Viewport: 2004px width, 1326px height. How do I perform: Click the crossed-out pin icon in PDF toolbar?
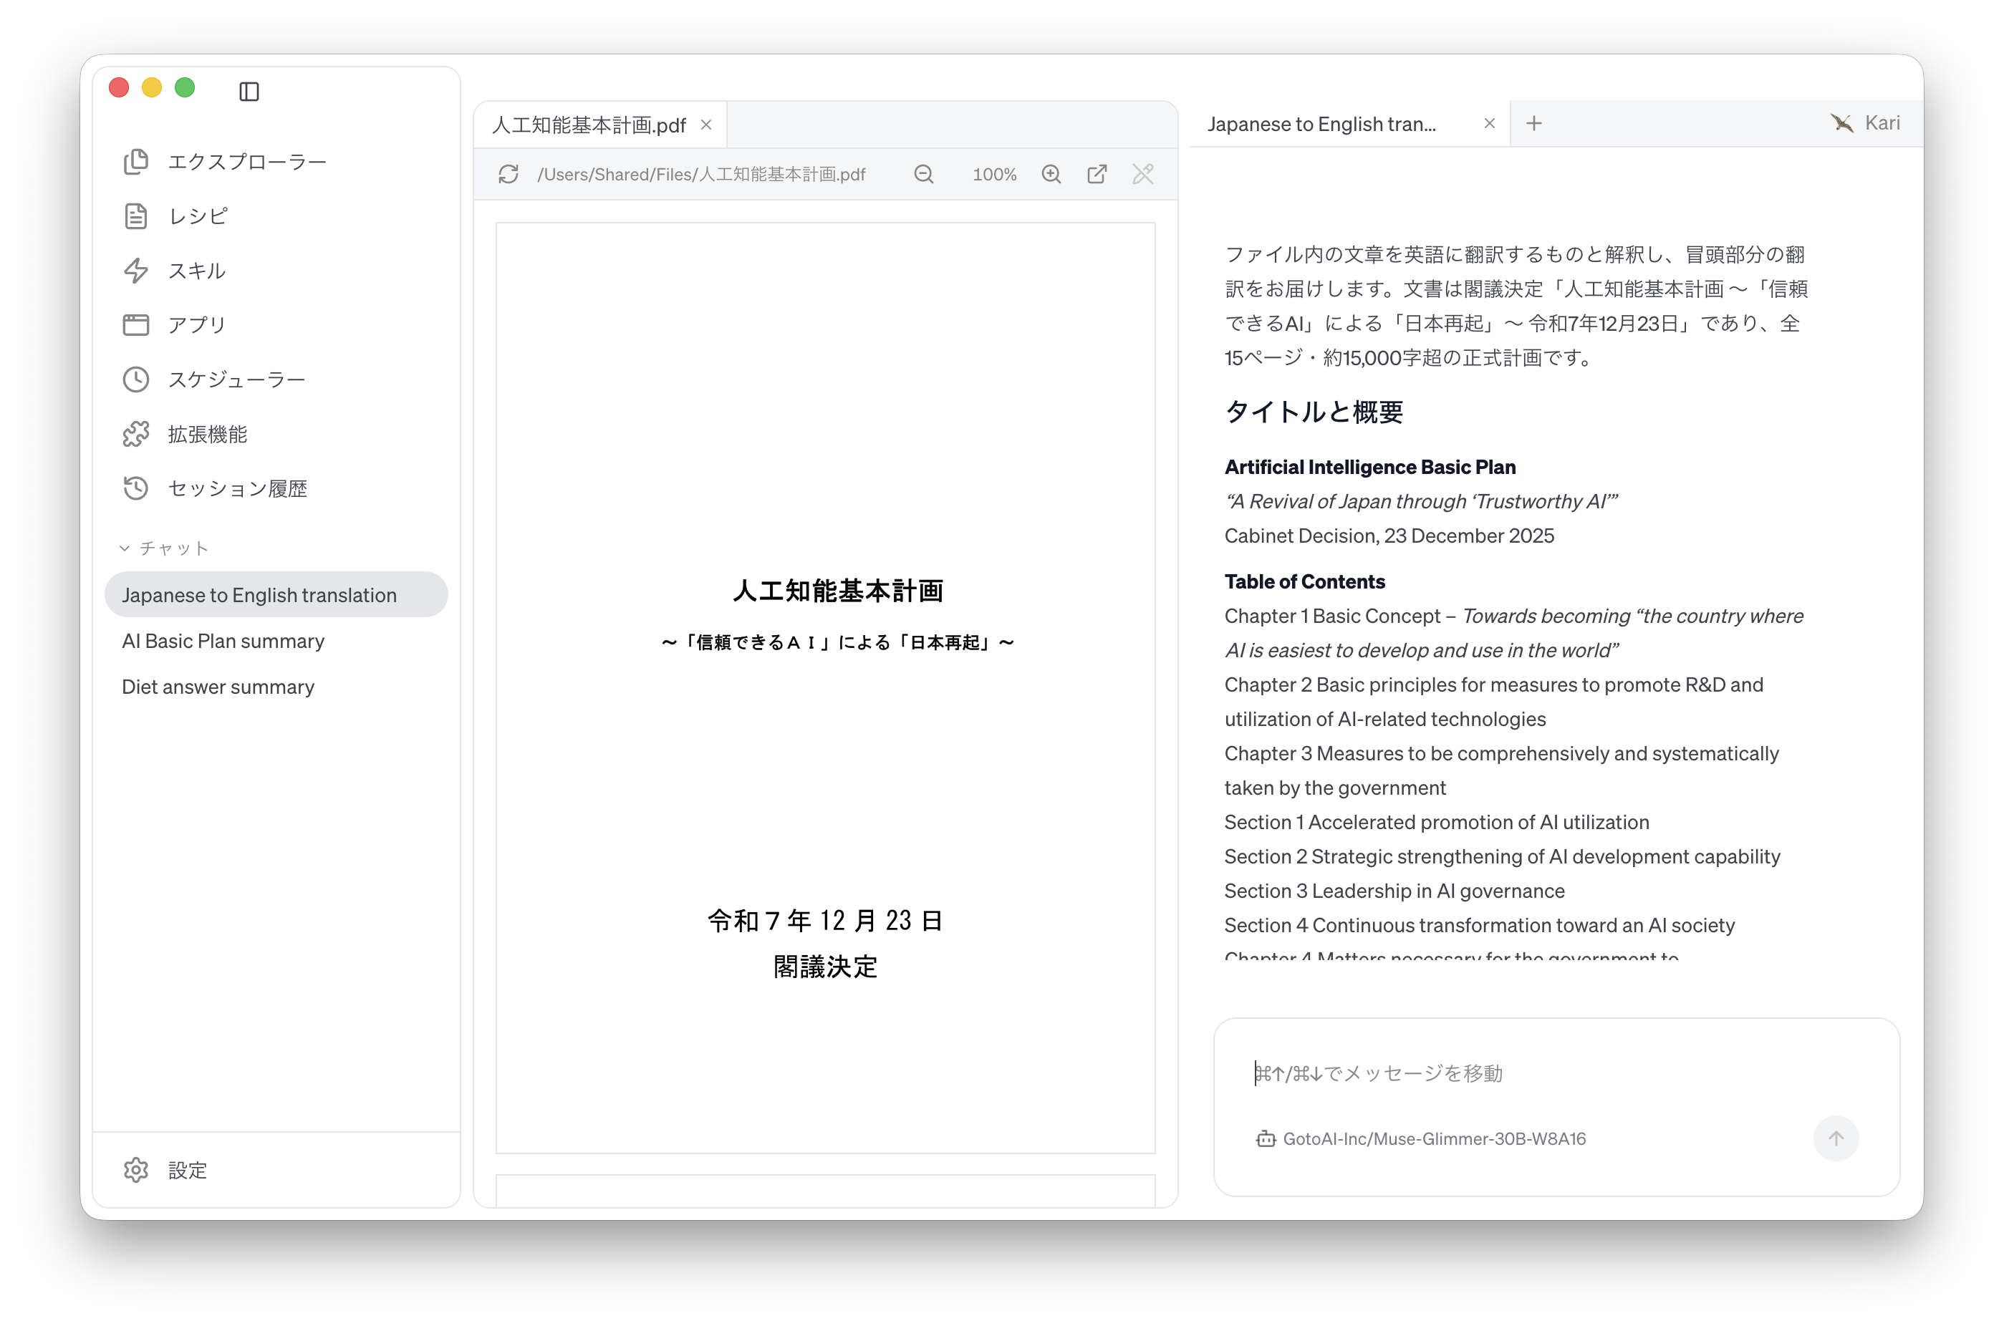pyautogui.click(x=1143, y=174)
